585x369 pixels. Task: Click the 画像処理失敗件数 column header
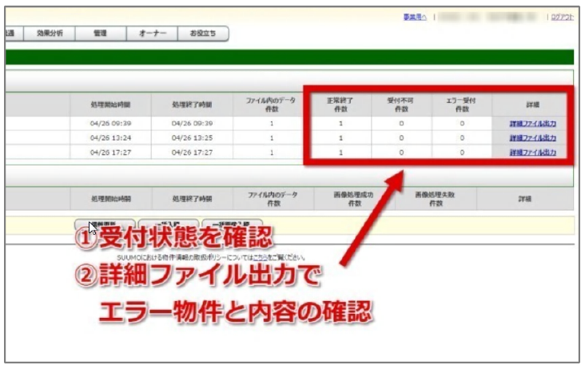click(x=436, y=199)
